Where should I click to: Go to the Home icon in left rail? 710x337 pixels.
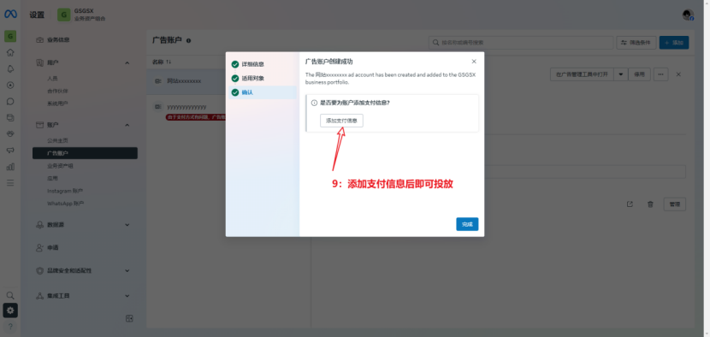click(10, 52)
